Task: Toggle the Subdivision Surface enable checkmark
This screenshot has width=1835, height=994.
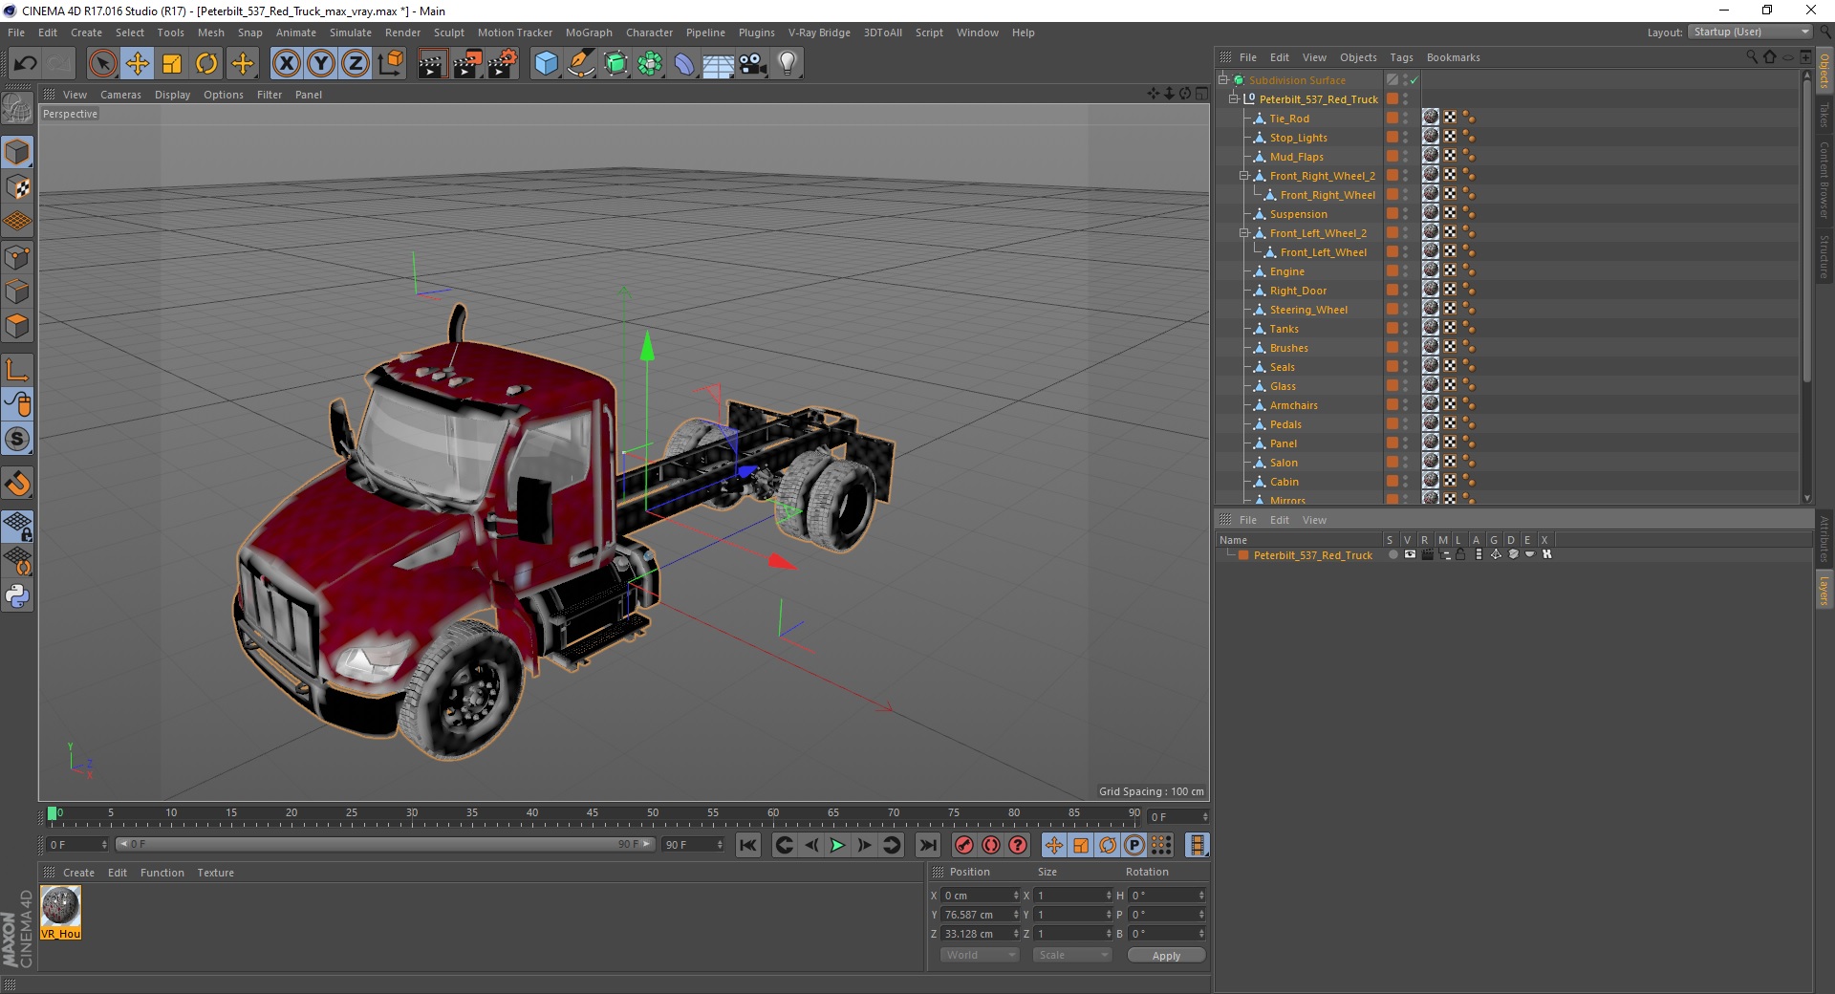Action: click(x=1414, y=80)
